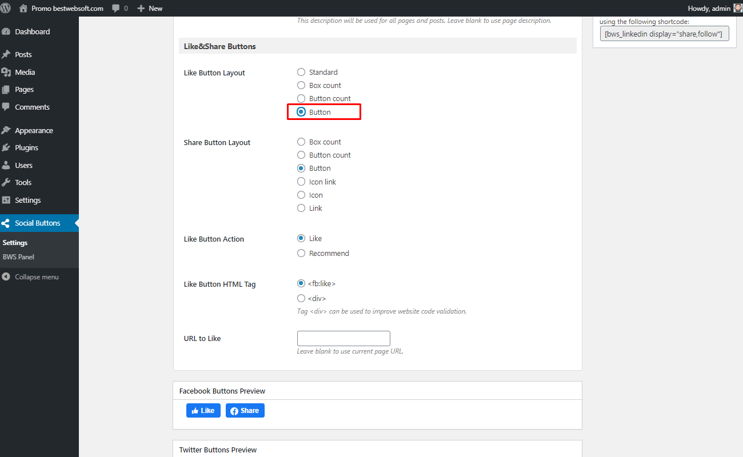Select Button count for Like button layout
The width and height of the screenshot is (743, 457).
(x=301, y=98)
